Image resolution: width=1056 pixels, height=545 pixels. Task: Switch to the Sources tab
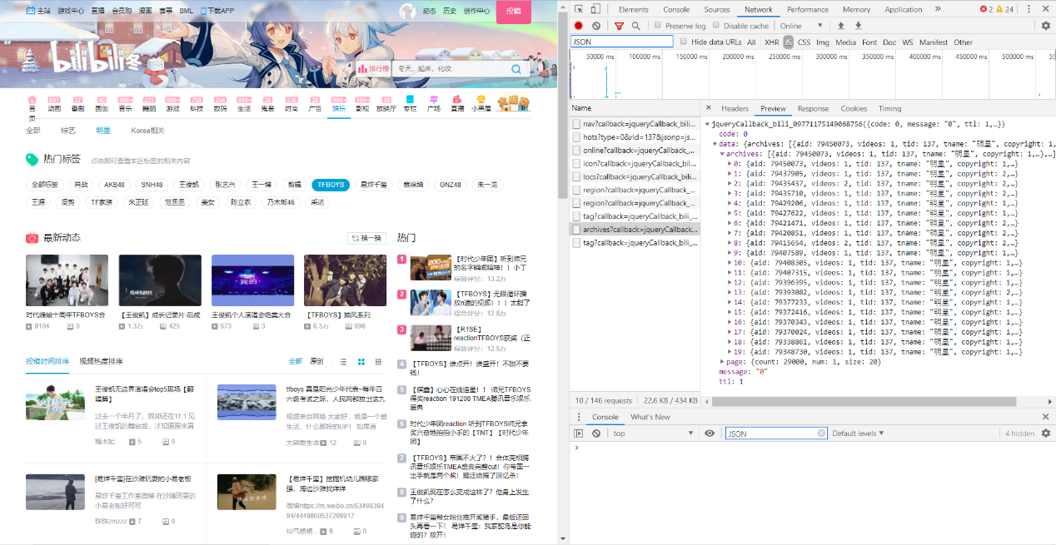click(x=716, y=9)
